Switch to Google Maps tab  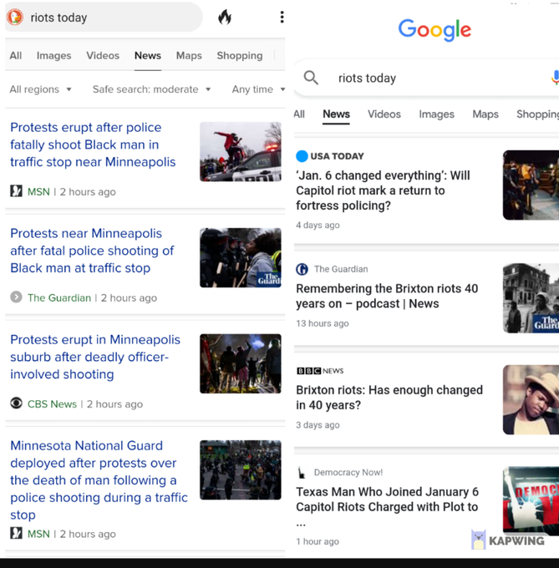tap(485, 114)
